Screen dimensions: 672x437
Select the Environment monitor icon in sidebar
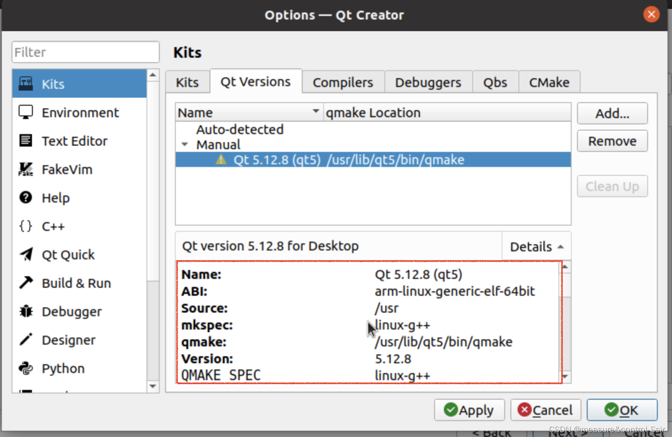pyautogui.click(x=26, y=112)
